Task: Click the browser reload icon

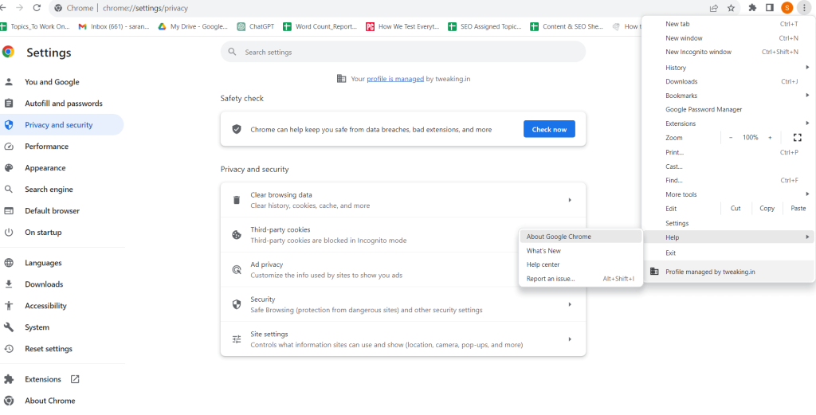Action: pos(37,8)
